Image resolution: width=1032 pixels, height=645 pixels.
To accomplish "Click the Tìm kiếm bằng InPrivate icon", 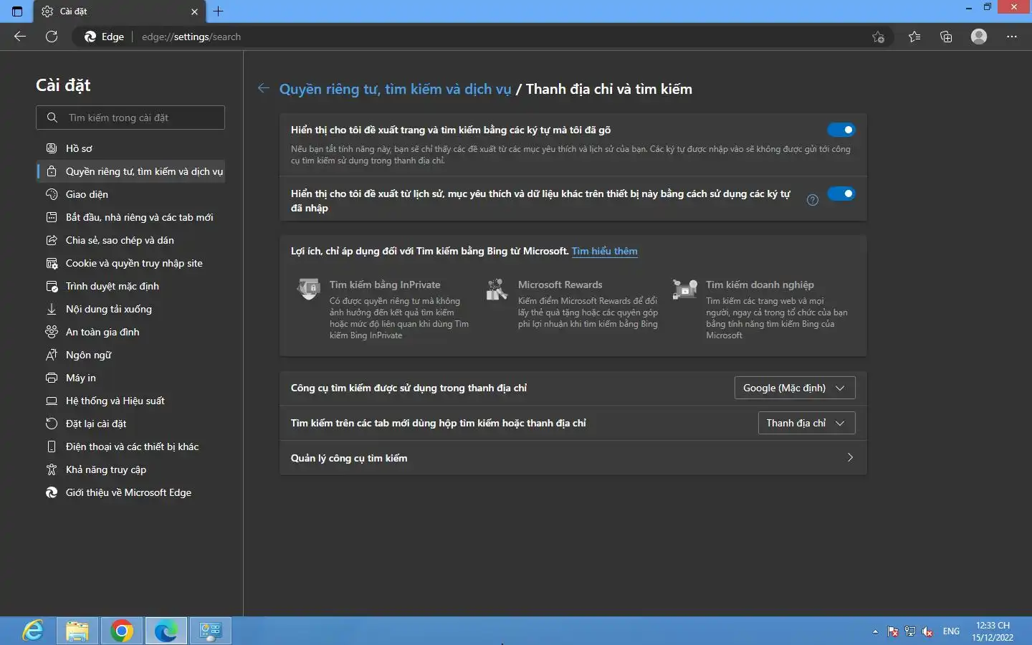I will click(309, 288).
